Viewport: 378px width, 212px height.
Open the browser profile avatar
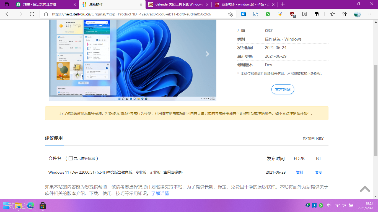pyautogui.click(x=358, y=14)
